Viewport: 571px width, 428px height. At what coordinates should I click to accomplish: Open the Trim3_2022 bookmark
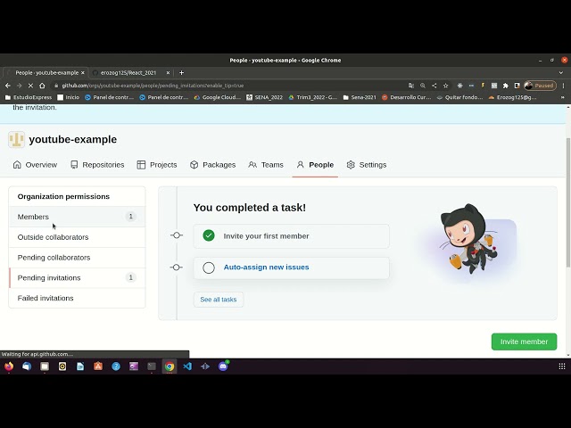point(313,97)
